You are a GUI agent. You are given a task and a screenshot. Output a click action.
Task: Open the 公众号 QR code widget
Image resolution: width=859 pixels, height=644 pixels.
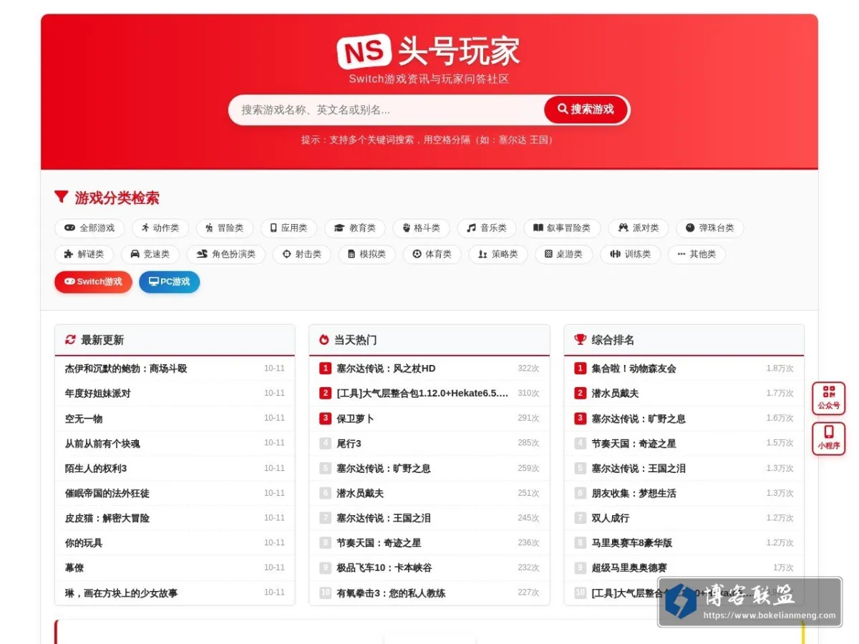[828, 399]
